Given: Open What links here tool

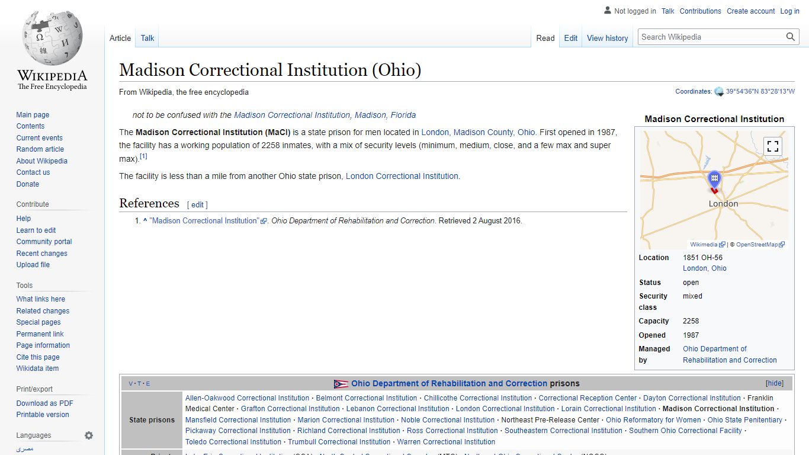Looking at the screenshot, I should [40, 299].
